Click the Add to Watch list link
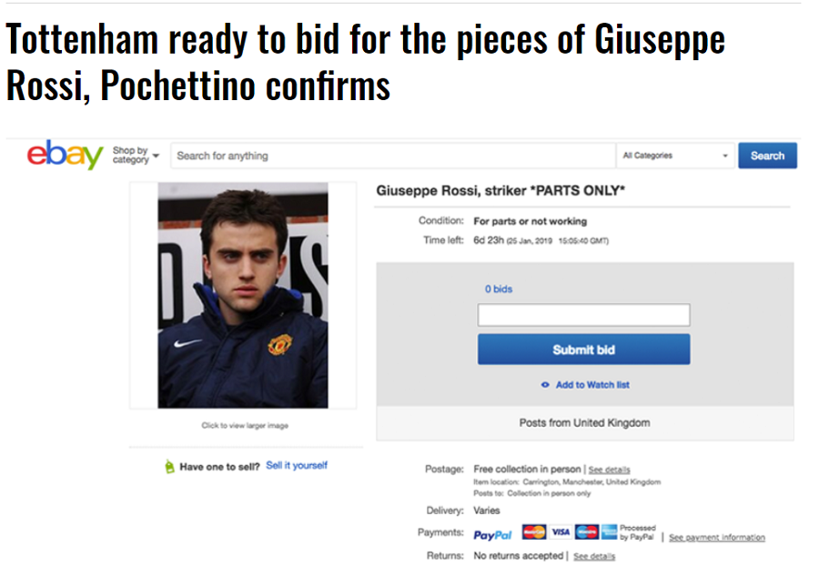 tap(592, 385)
